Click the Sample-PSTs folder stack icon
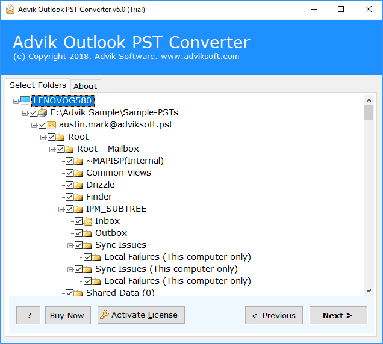 [x=43, y=112]
